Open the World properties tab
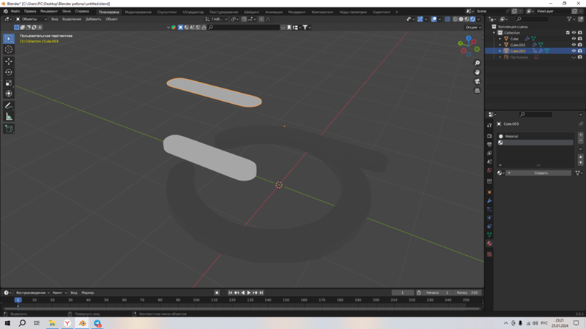This screenshot has height=329, width=586. pos(489,170)
